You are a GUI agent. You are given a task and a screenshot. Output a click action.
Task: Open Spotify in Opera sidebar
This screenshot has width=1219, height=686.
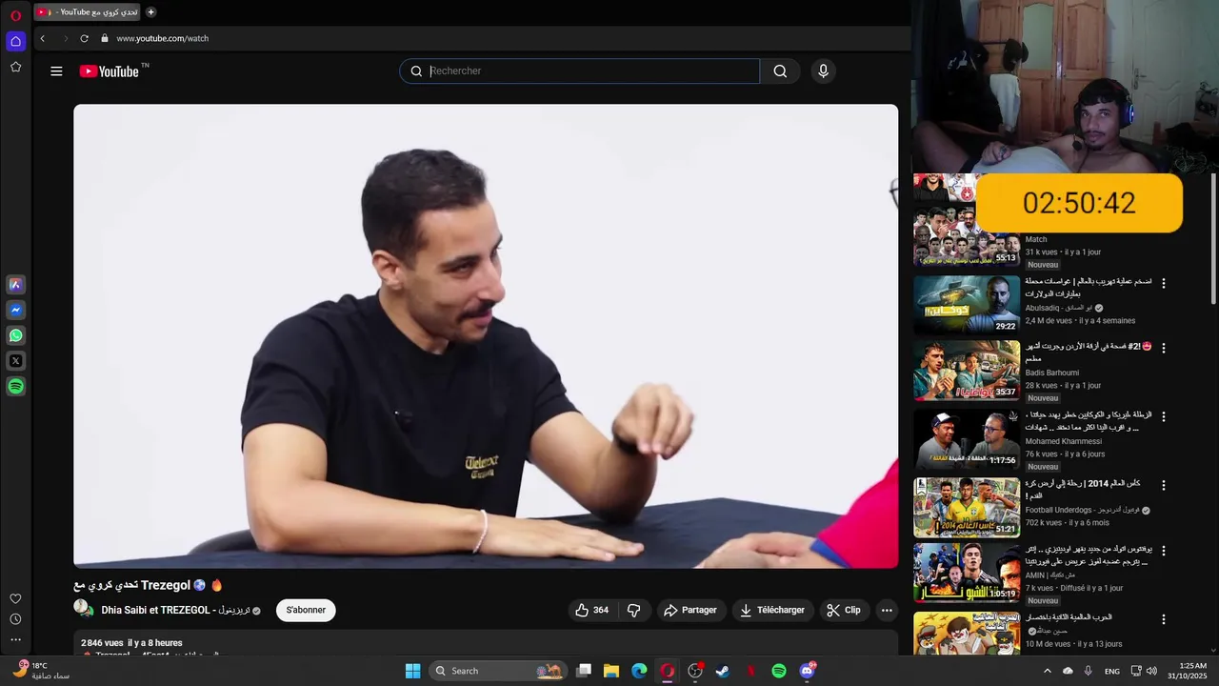pos(15,387)
